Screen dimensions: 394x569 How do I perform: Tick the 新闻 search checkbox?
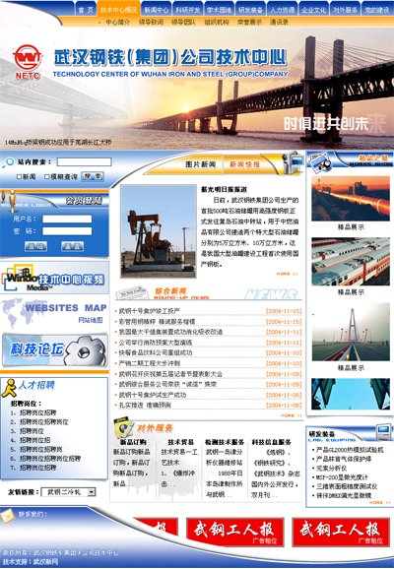(19, 177)
